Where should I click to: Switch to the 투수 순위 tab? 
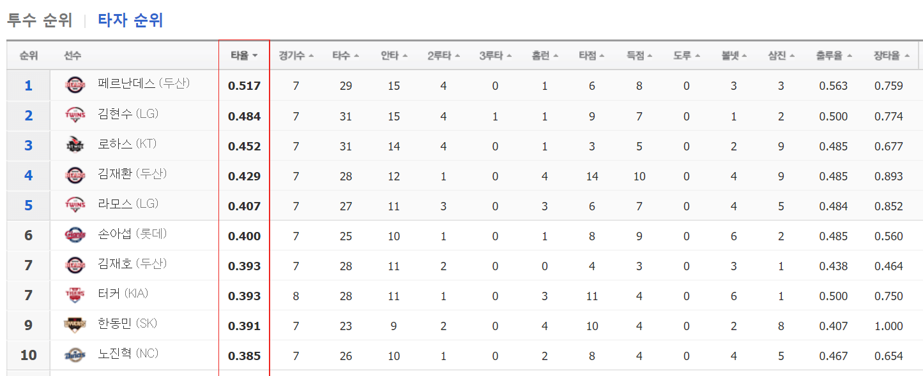pyautogui.click(x=40, y=20)
